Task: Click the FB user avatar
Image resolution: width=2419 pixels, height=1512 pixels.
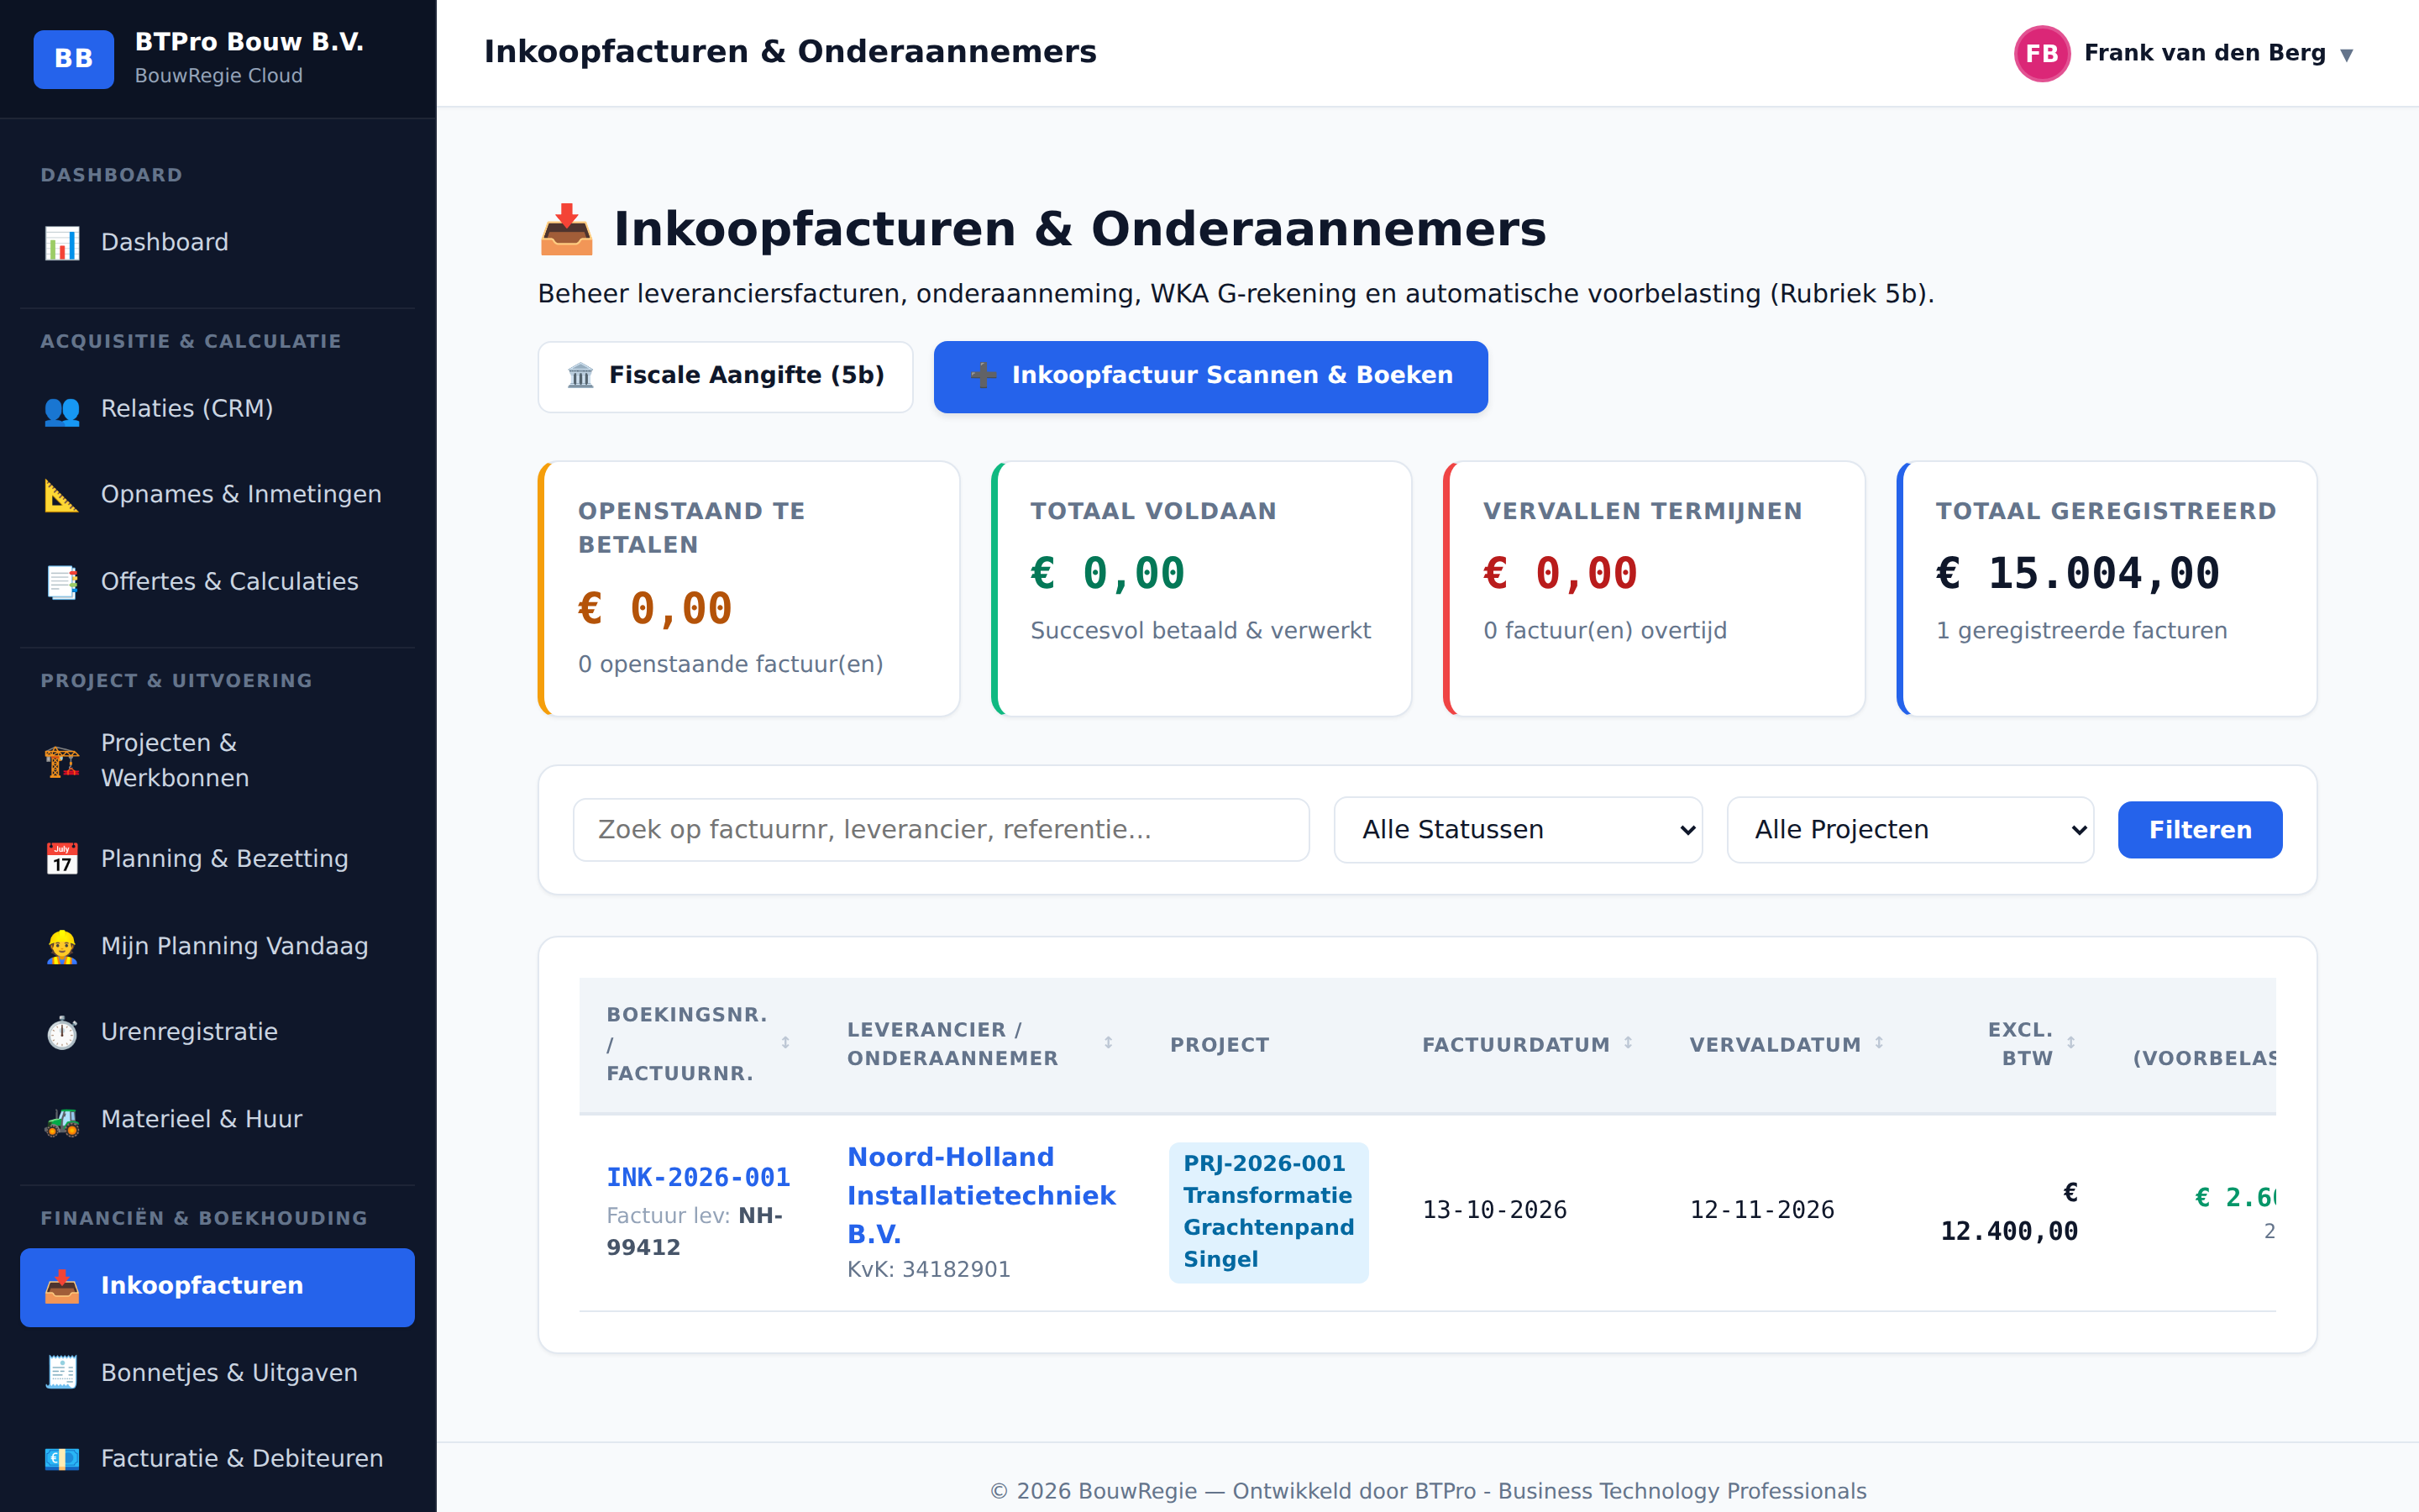Action: tap(2041, 53)
